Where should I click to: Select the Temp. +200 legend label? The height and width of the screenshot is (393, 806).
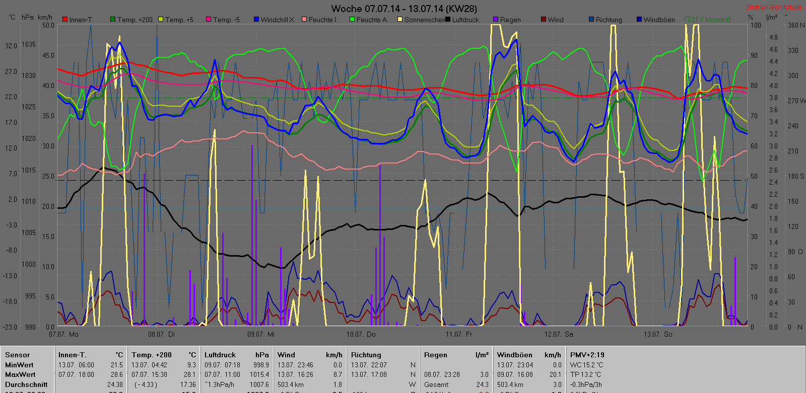(x=135, y=20)
